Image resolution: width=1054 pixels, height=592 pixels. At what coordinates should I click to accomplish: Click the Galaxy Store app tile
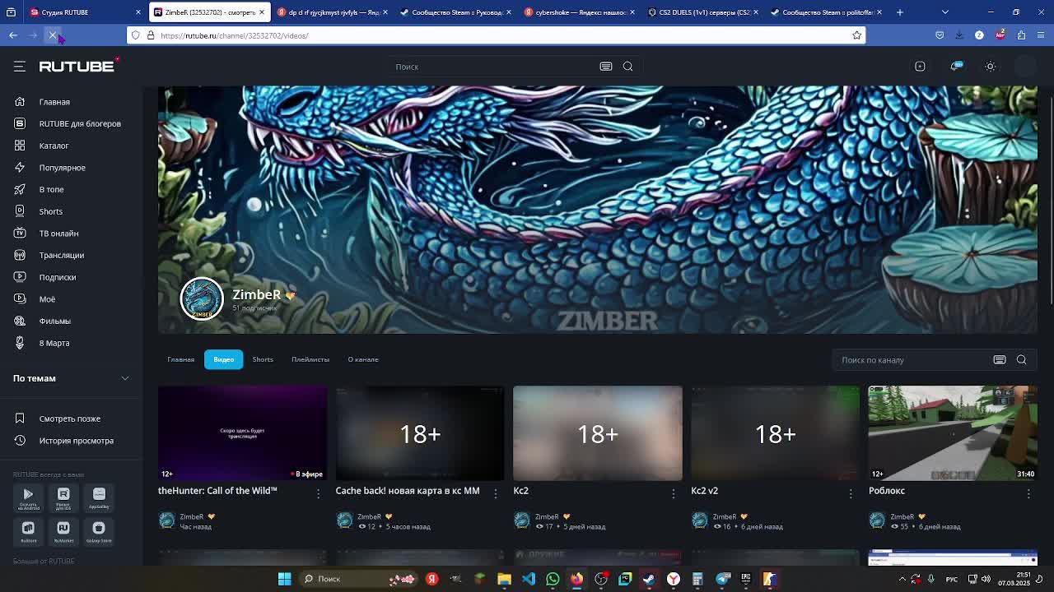(99, 531)
